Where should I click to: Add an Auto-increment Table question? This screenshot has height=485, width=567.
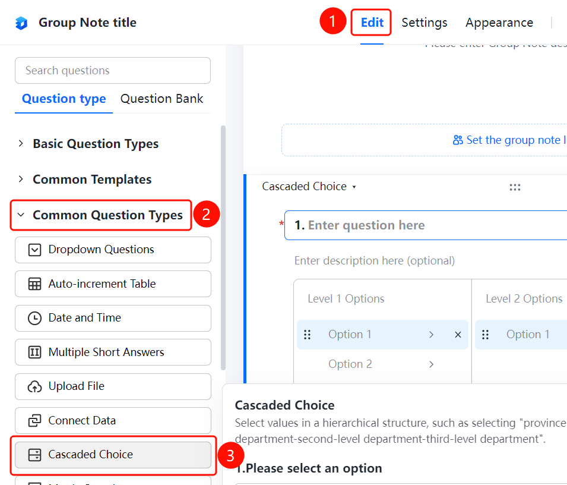coord(113,284)
